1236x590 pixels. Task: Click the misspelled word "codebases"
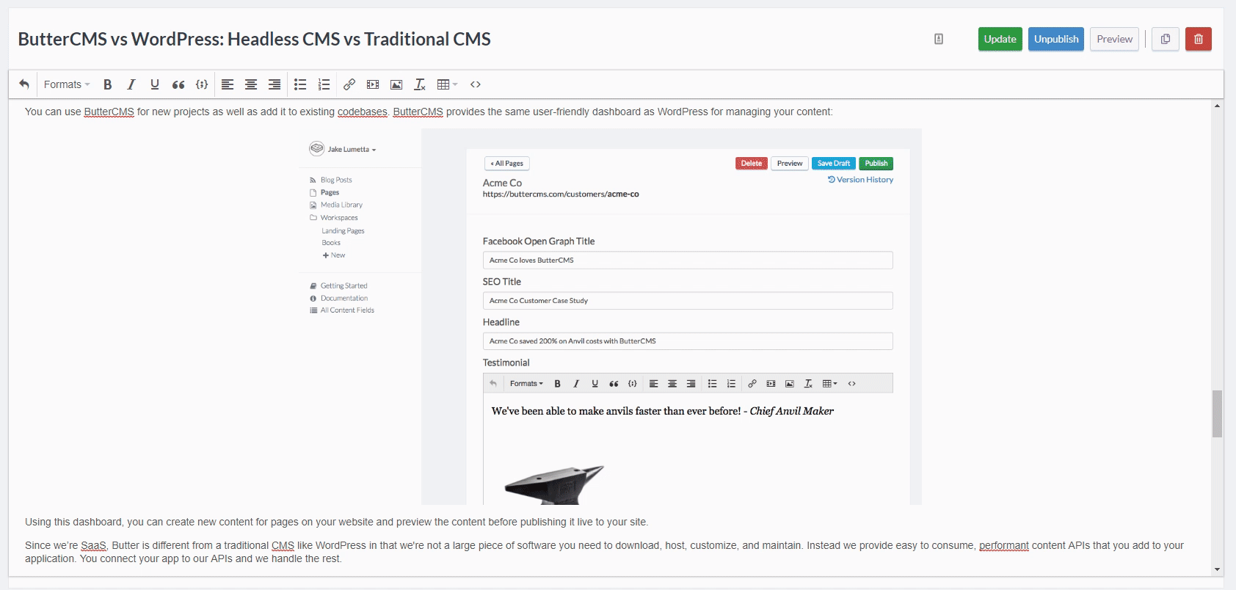pos(363,112)
